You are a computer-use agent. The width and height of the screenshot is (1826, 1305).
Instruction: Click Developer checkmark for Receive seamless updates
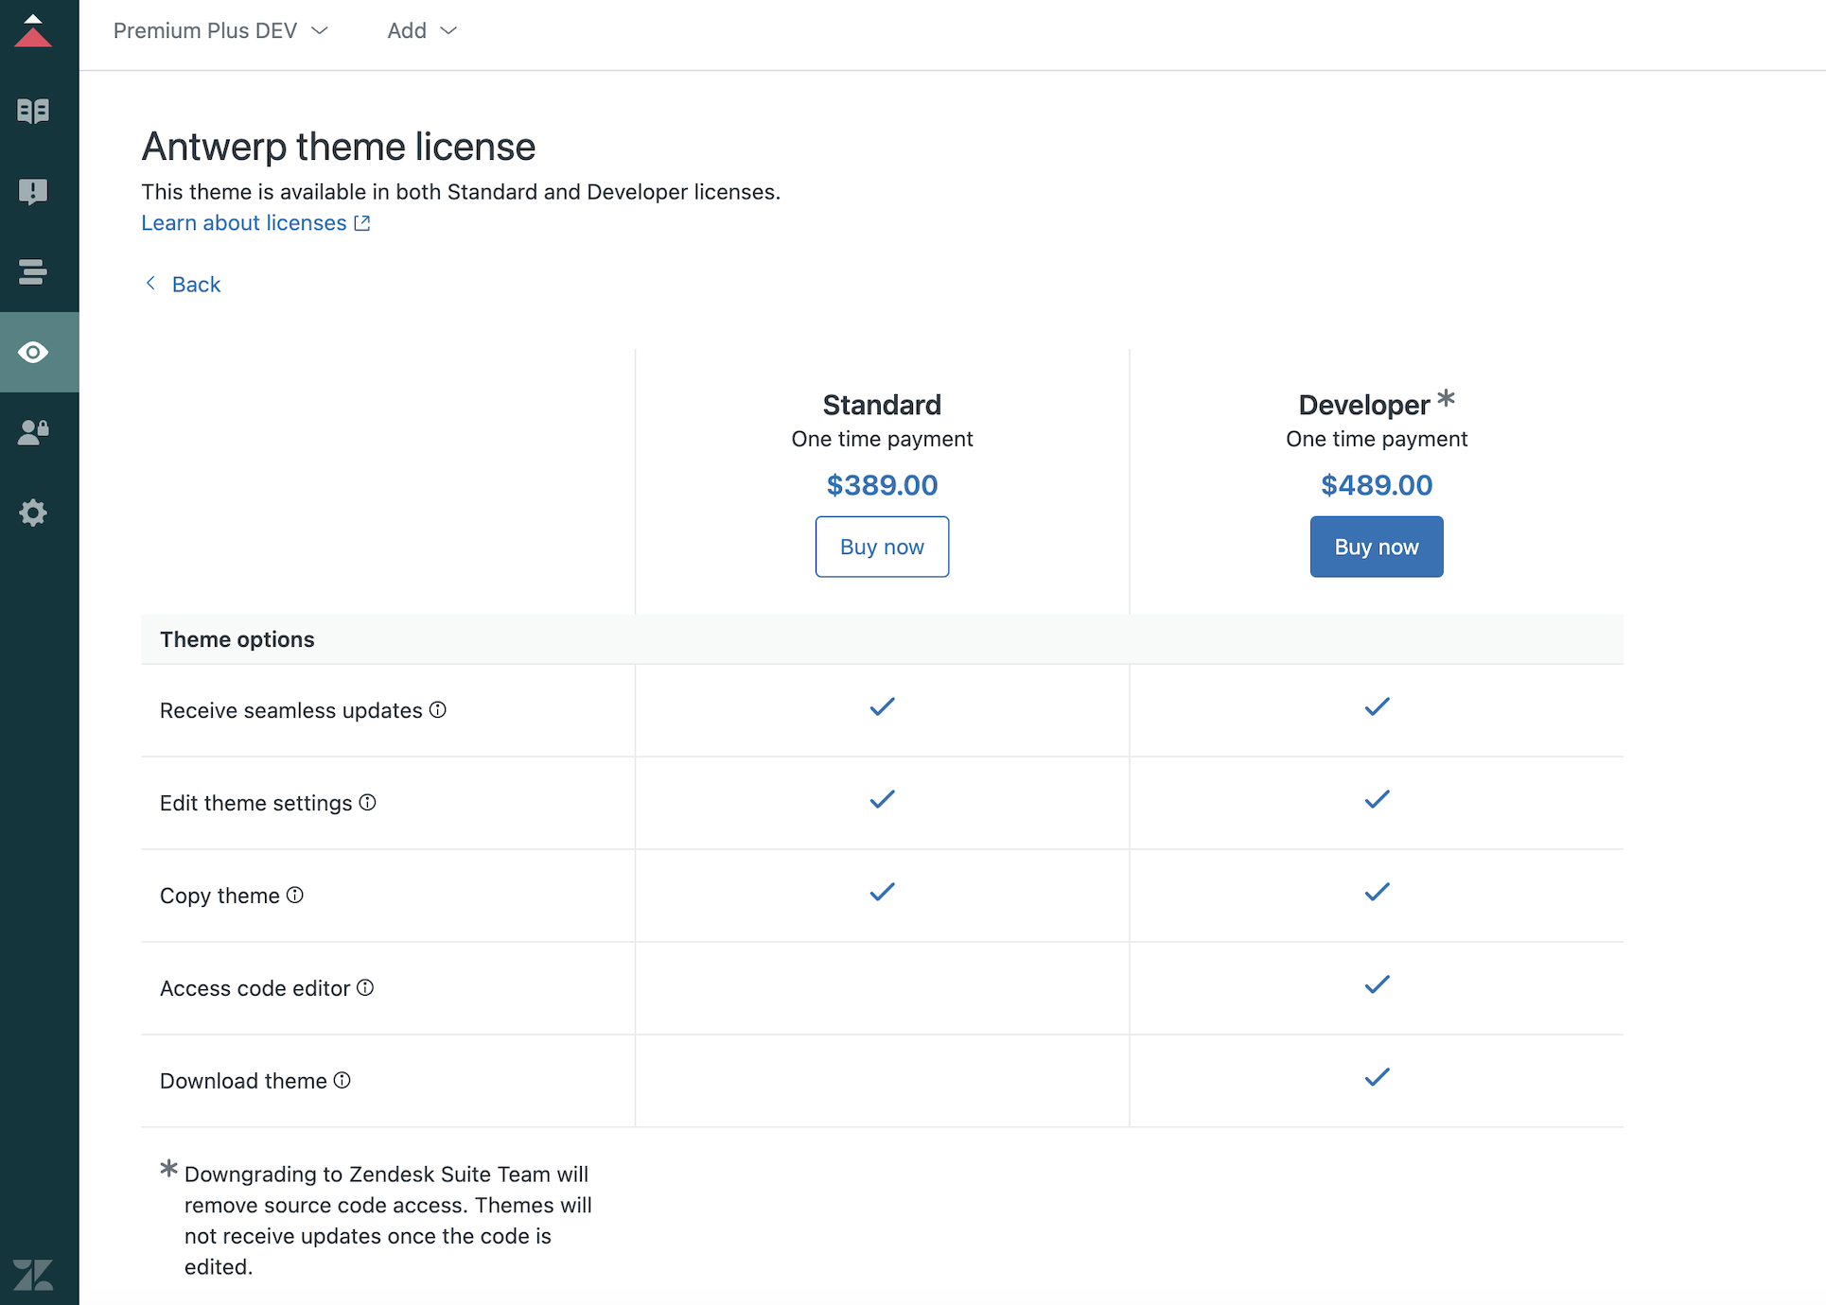pyautogui.click(x=1377, y=706)
